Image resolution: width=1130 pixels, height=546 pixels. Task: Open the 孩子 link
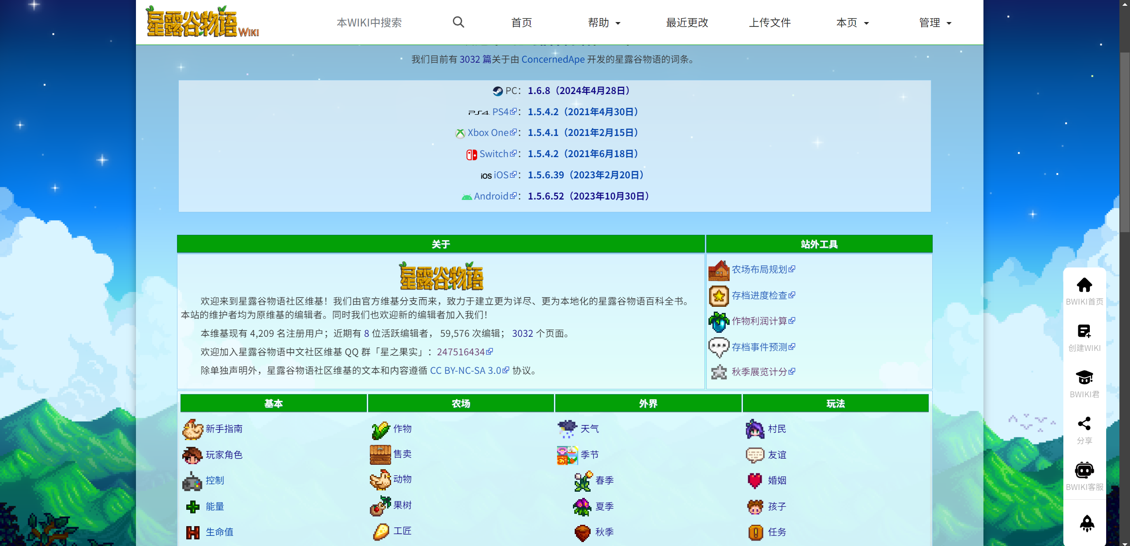pos(777,506)
